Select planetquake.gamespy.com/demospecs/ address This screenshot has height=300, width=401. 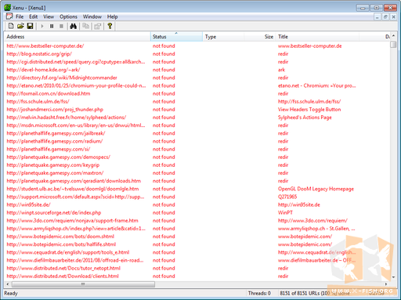pyautogui.click(x=59, y=157)
